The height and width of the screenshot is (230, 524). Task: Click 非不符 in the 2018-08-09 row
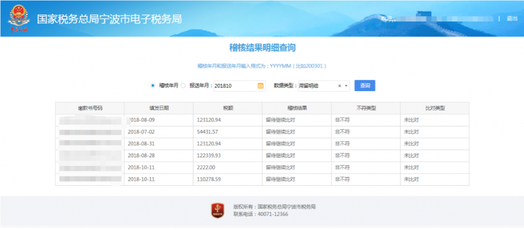343,120
